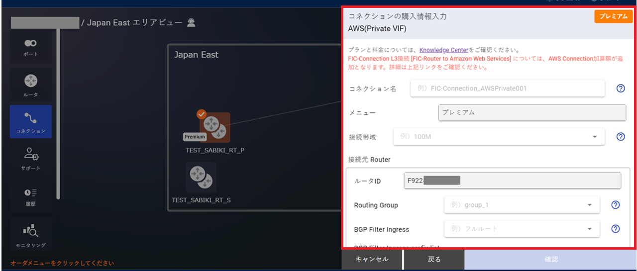The width and height of the screenshot is (637, 271).
Task: Click the orange checkmark on the Premium router
Action: pyautogui.click(x=201, y=114)
